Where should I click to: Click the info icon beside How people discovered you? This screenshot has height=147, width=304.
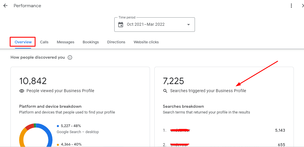(70, 57)
